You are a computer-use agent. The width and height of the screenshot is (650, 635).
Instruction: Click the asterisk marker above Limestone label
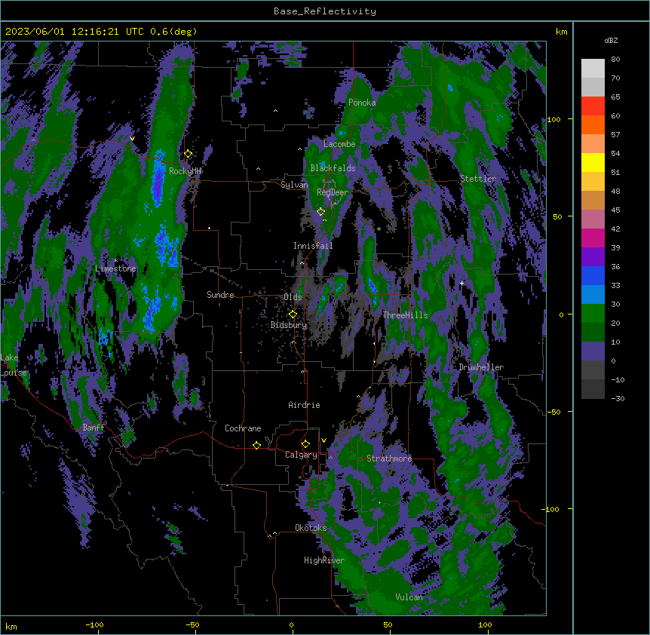115,261
